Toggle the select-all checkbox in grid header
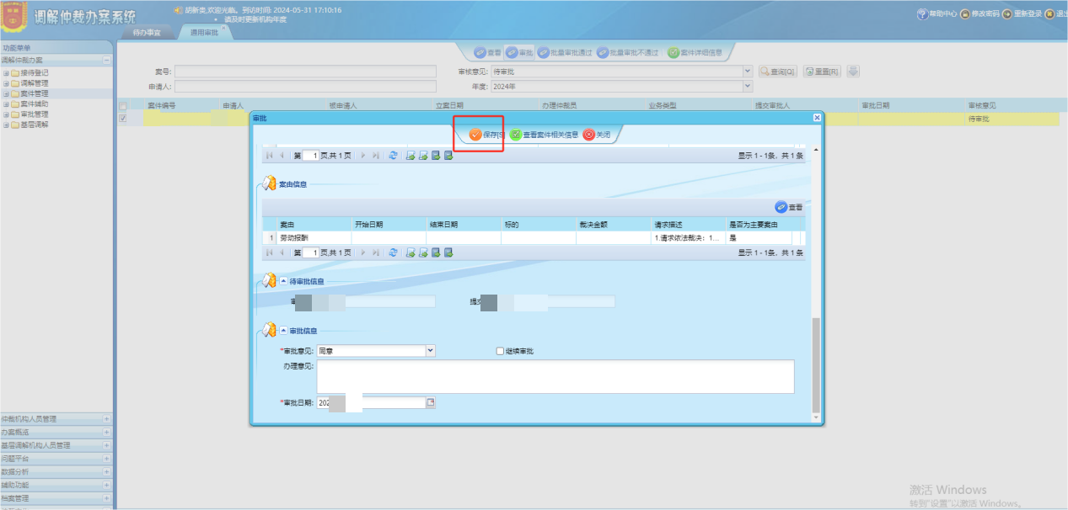Viewport: 1068px width, 510px height. click(124, 106)
